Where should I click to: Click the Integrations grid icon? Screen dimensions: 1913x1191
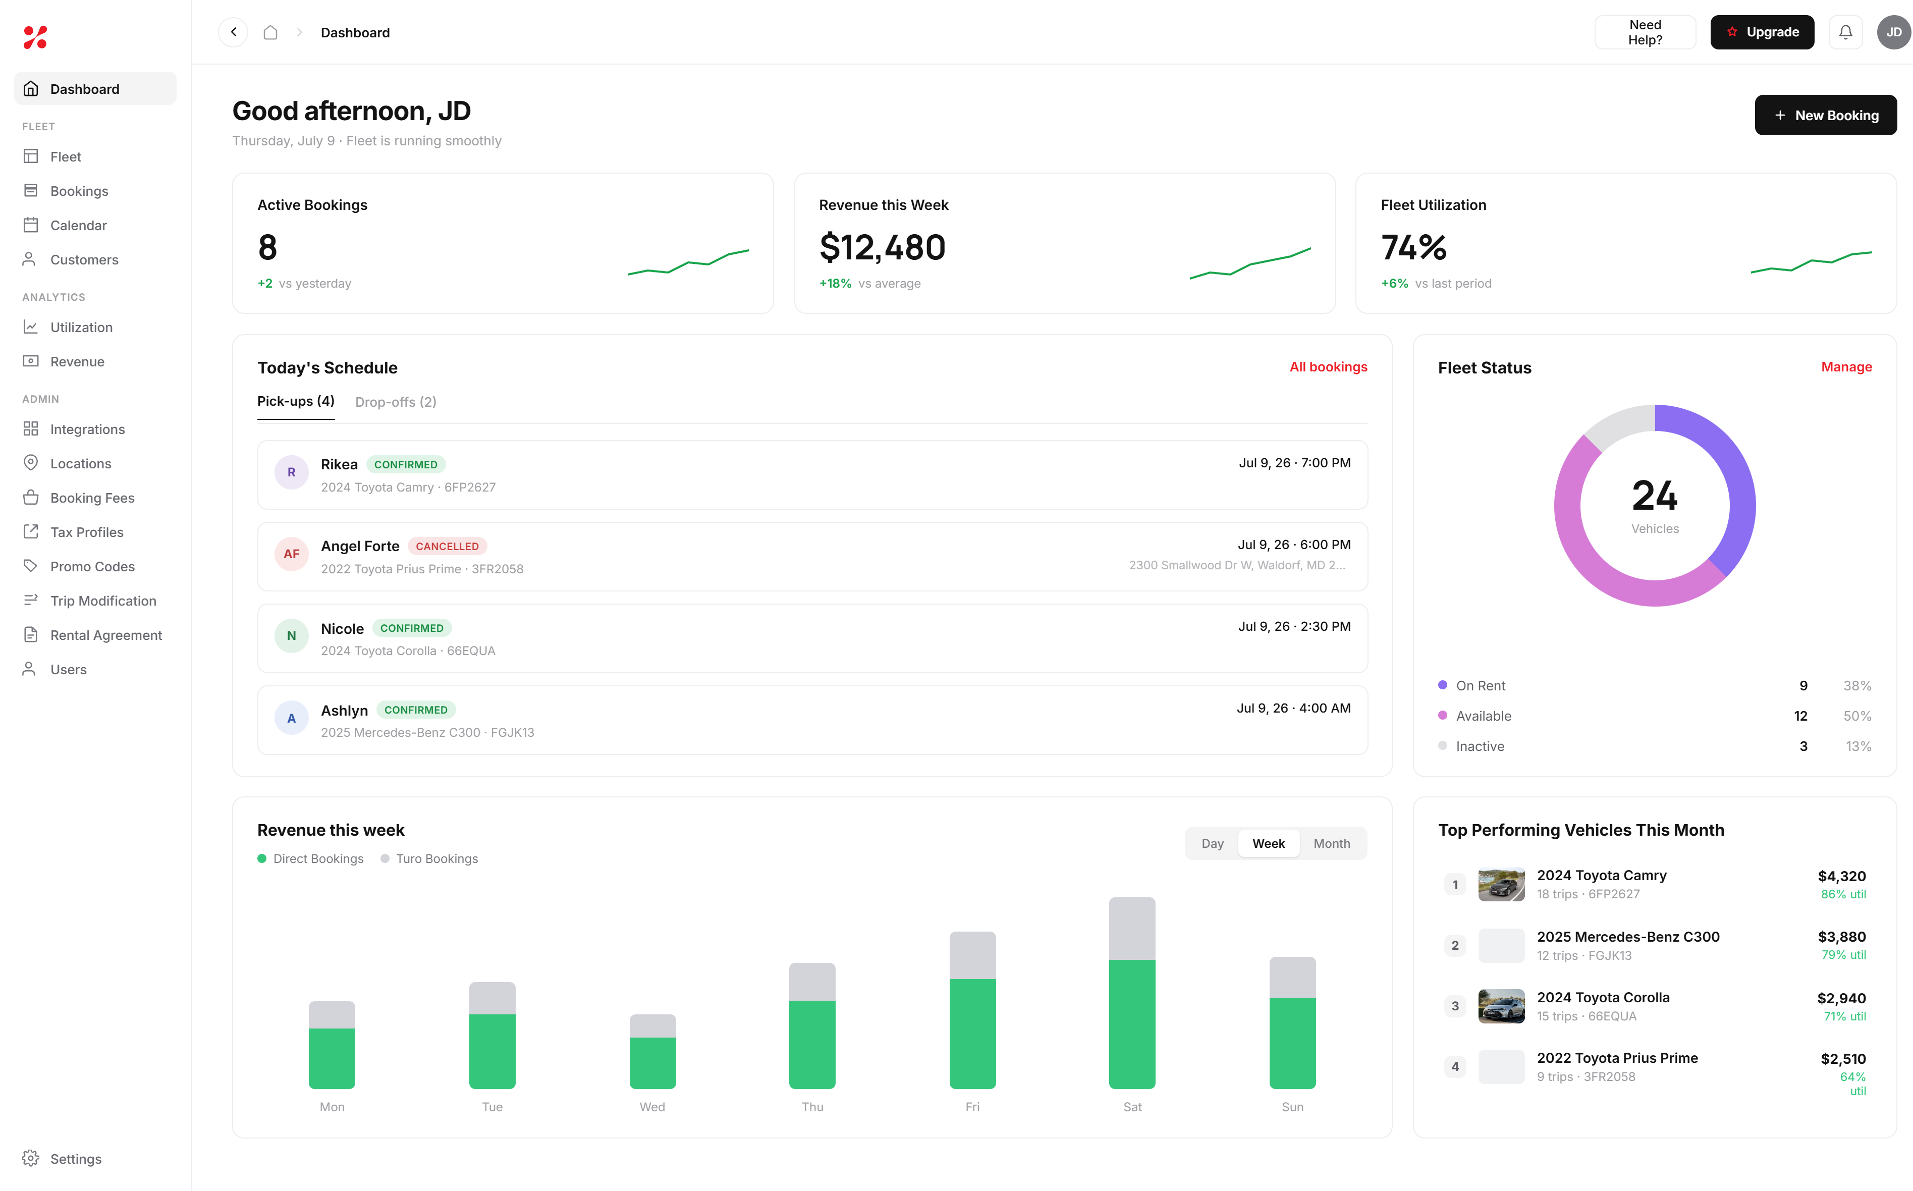(x=31, y=429)
